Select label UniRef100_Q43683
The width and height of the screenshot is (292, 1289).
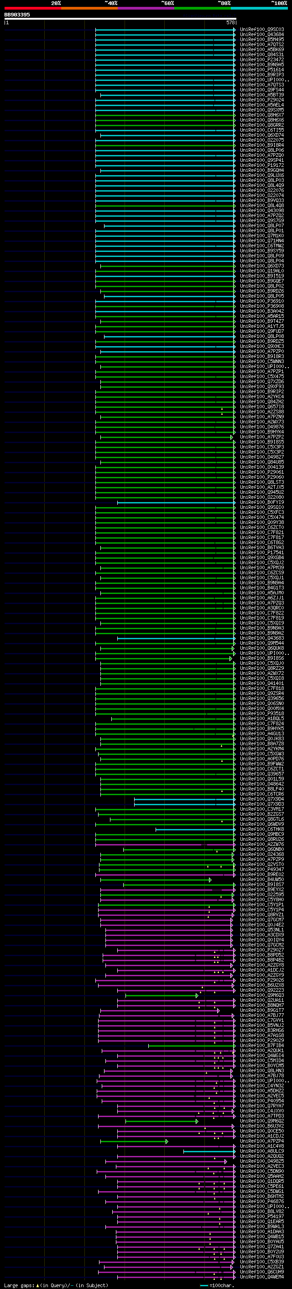point(262,638)
